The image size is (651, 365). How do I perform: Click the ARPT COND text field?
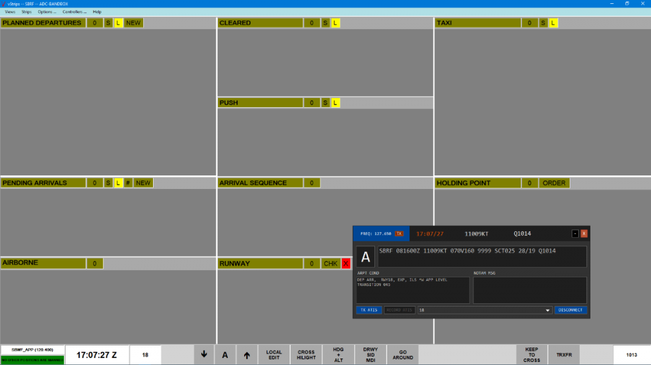[x=412, y=290]
